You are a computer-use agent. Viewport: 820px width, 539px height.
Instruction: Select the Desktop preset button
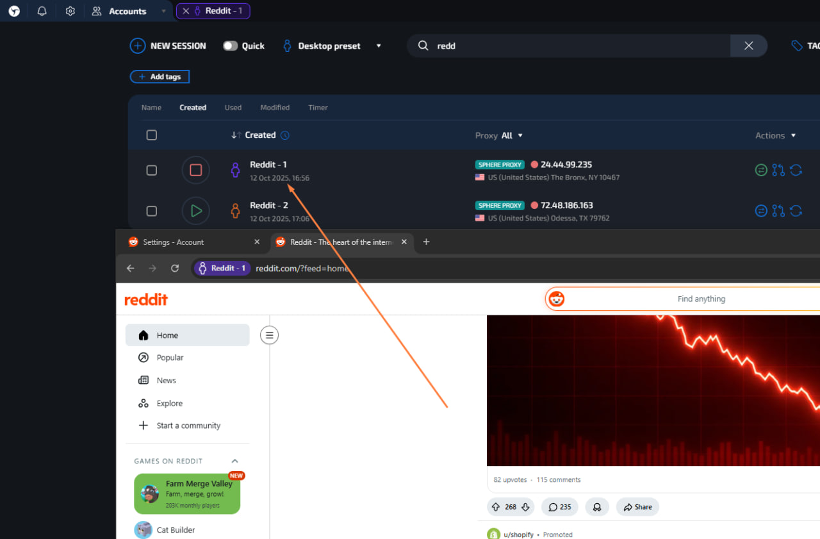point(322,46)
